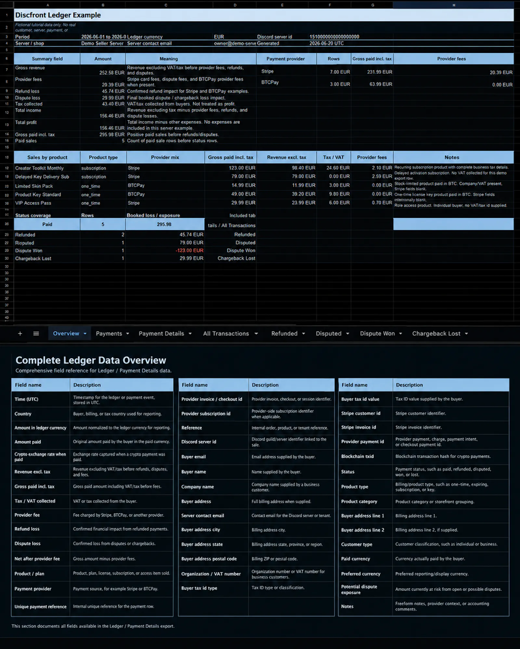Click the Unique payment reference field entry

tap(40, 606)
